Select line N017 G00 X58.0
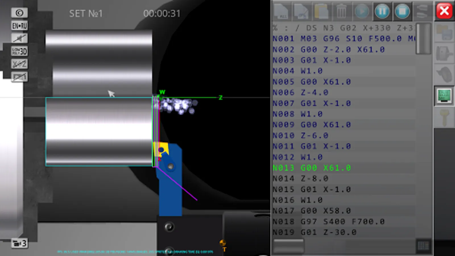 [344, 211]
